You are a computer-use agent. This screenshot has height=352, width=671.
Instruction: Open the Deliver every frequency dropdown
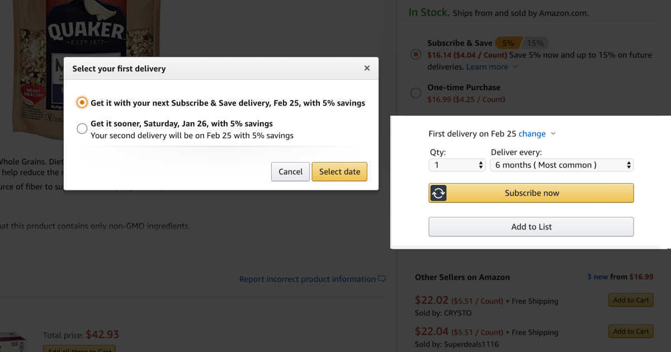(561, 165)
